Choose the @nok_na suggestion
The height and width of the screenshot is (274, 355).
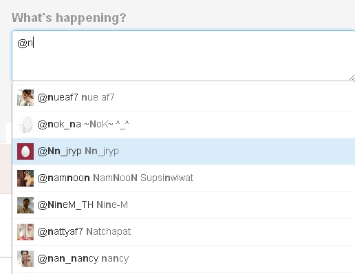[184, 125]
